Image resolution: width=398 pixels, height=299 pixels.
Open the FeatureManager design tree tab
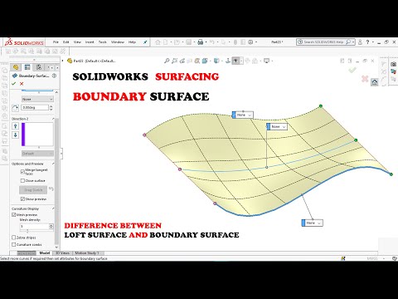pos(16,67)
